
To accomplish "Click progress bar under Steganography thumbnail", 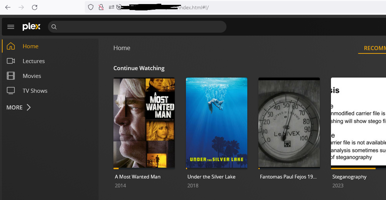I will (x=358, y=168).
